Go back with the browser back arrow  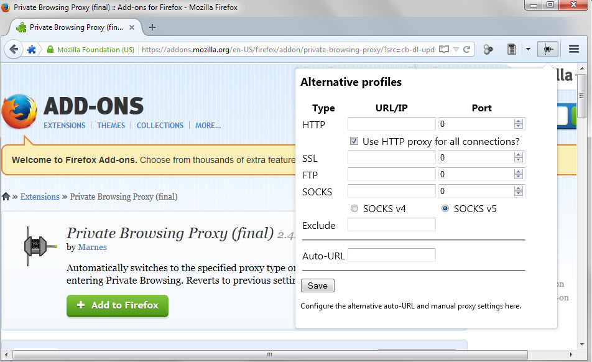[13, 50]
